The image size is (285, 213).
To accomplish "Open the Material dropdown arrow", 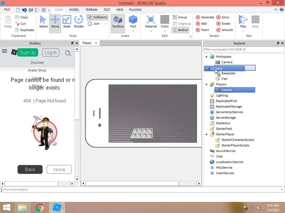I will 151,31.
